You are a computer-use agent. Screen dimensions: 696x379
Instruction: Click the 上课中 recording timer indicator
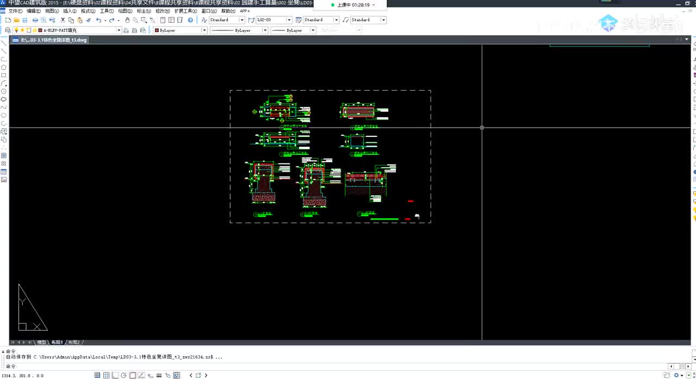click(353, 5)
